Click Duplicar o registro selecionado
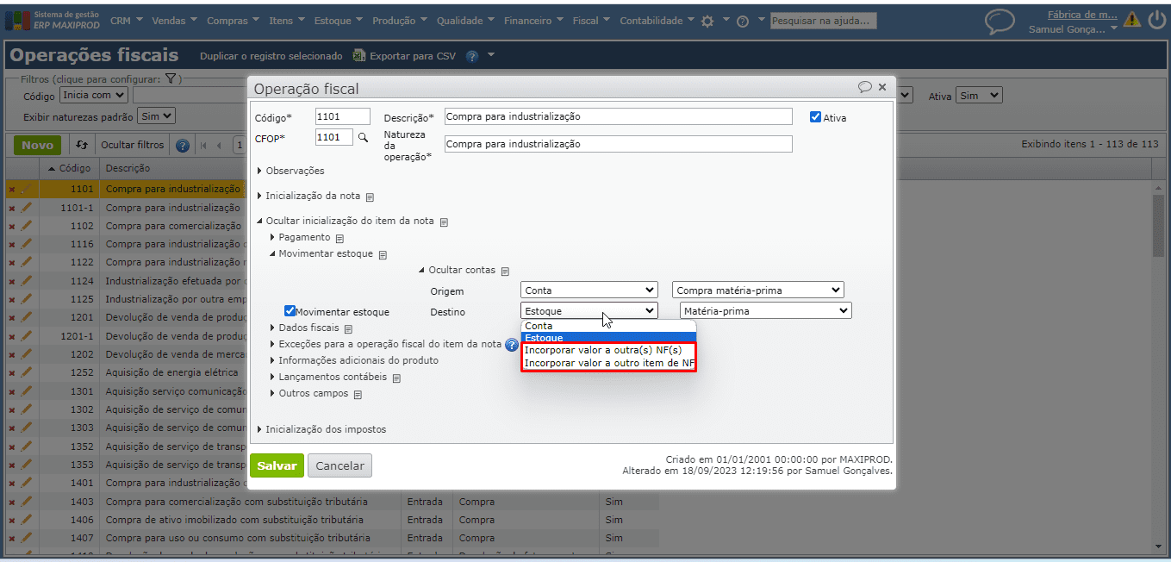Screen dimensions: 1171x562 click(271, 56)
